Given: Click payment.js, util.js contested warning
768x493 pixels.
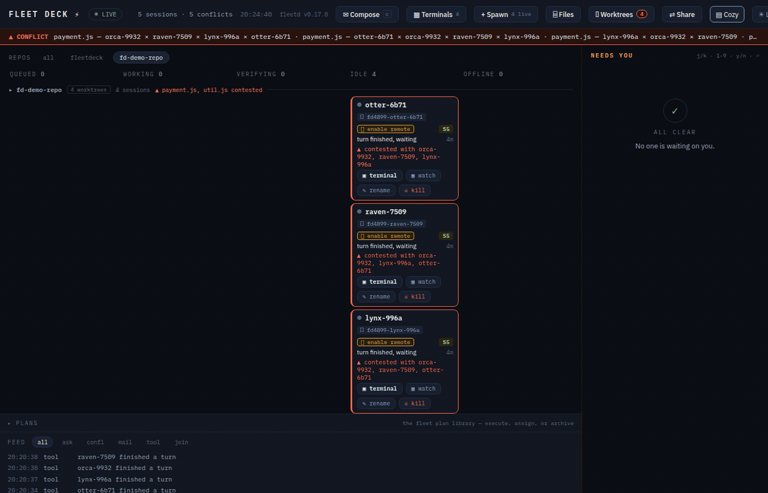Looking at the screenshot, I should pos(209,90).
